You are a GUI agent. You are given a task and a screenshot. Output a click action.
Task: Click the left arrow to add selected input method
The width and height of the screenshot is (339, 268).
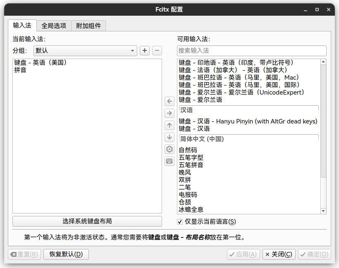[169, 101]
